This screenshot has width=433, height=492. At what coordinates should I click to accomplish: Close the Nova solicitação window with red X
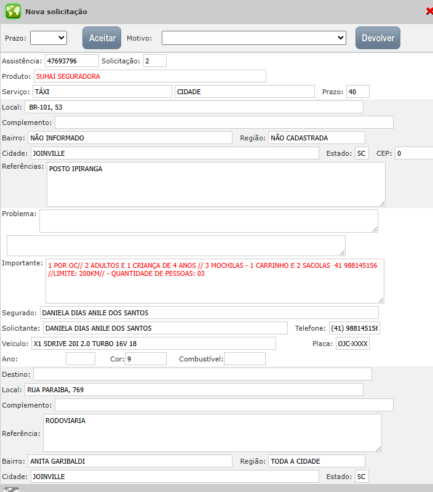click(x=429, y=11)
